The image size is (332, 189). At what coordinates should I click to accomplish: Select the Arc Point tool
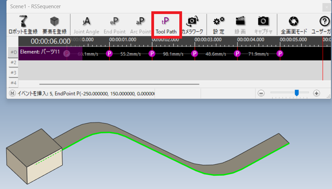tap(140, 25)
